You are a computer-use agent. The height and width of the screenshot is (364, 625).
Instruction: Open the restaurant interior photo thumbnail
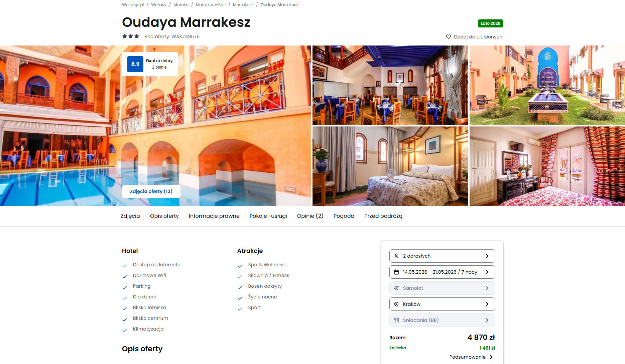[x=390, y=85]
